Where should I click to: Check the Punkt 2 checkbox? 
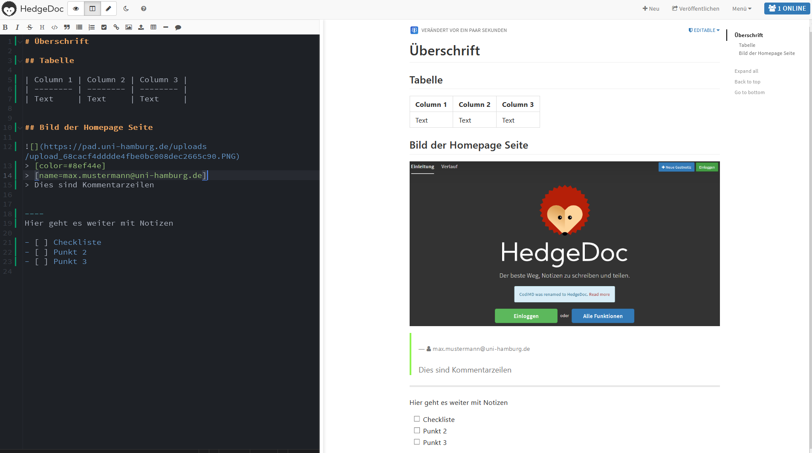click(417, 430)
